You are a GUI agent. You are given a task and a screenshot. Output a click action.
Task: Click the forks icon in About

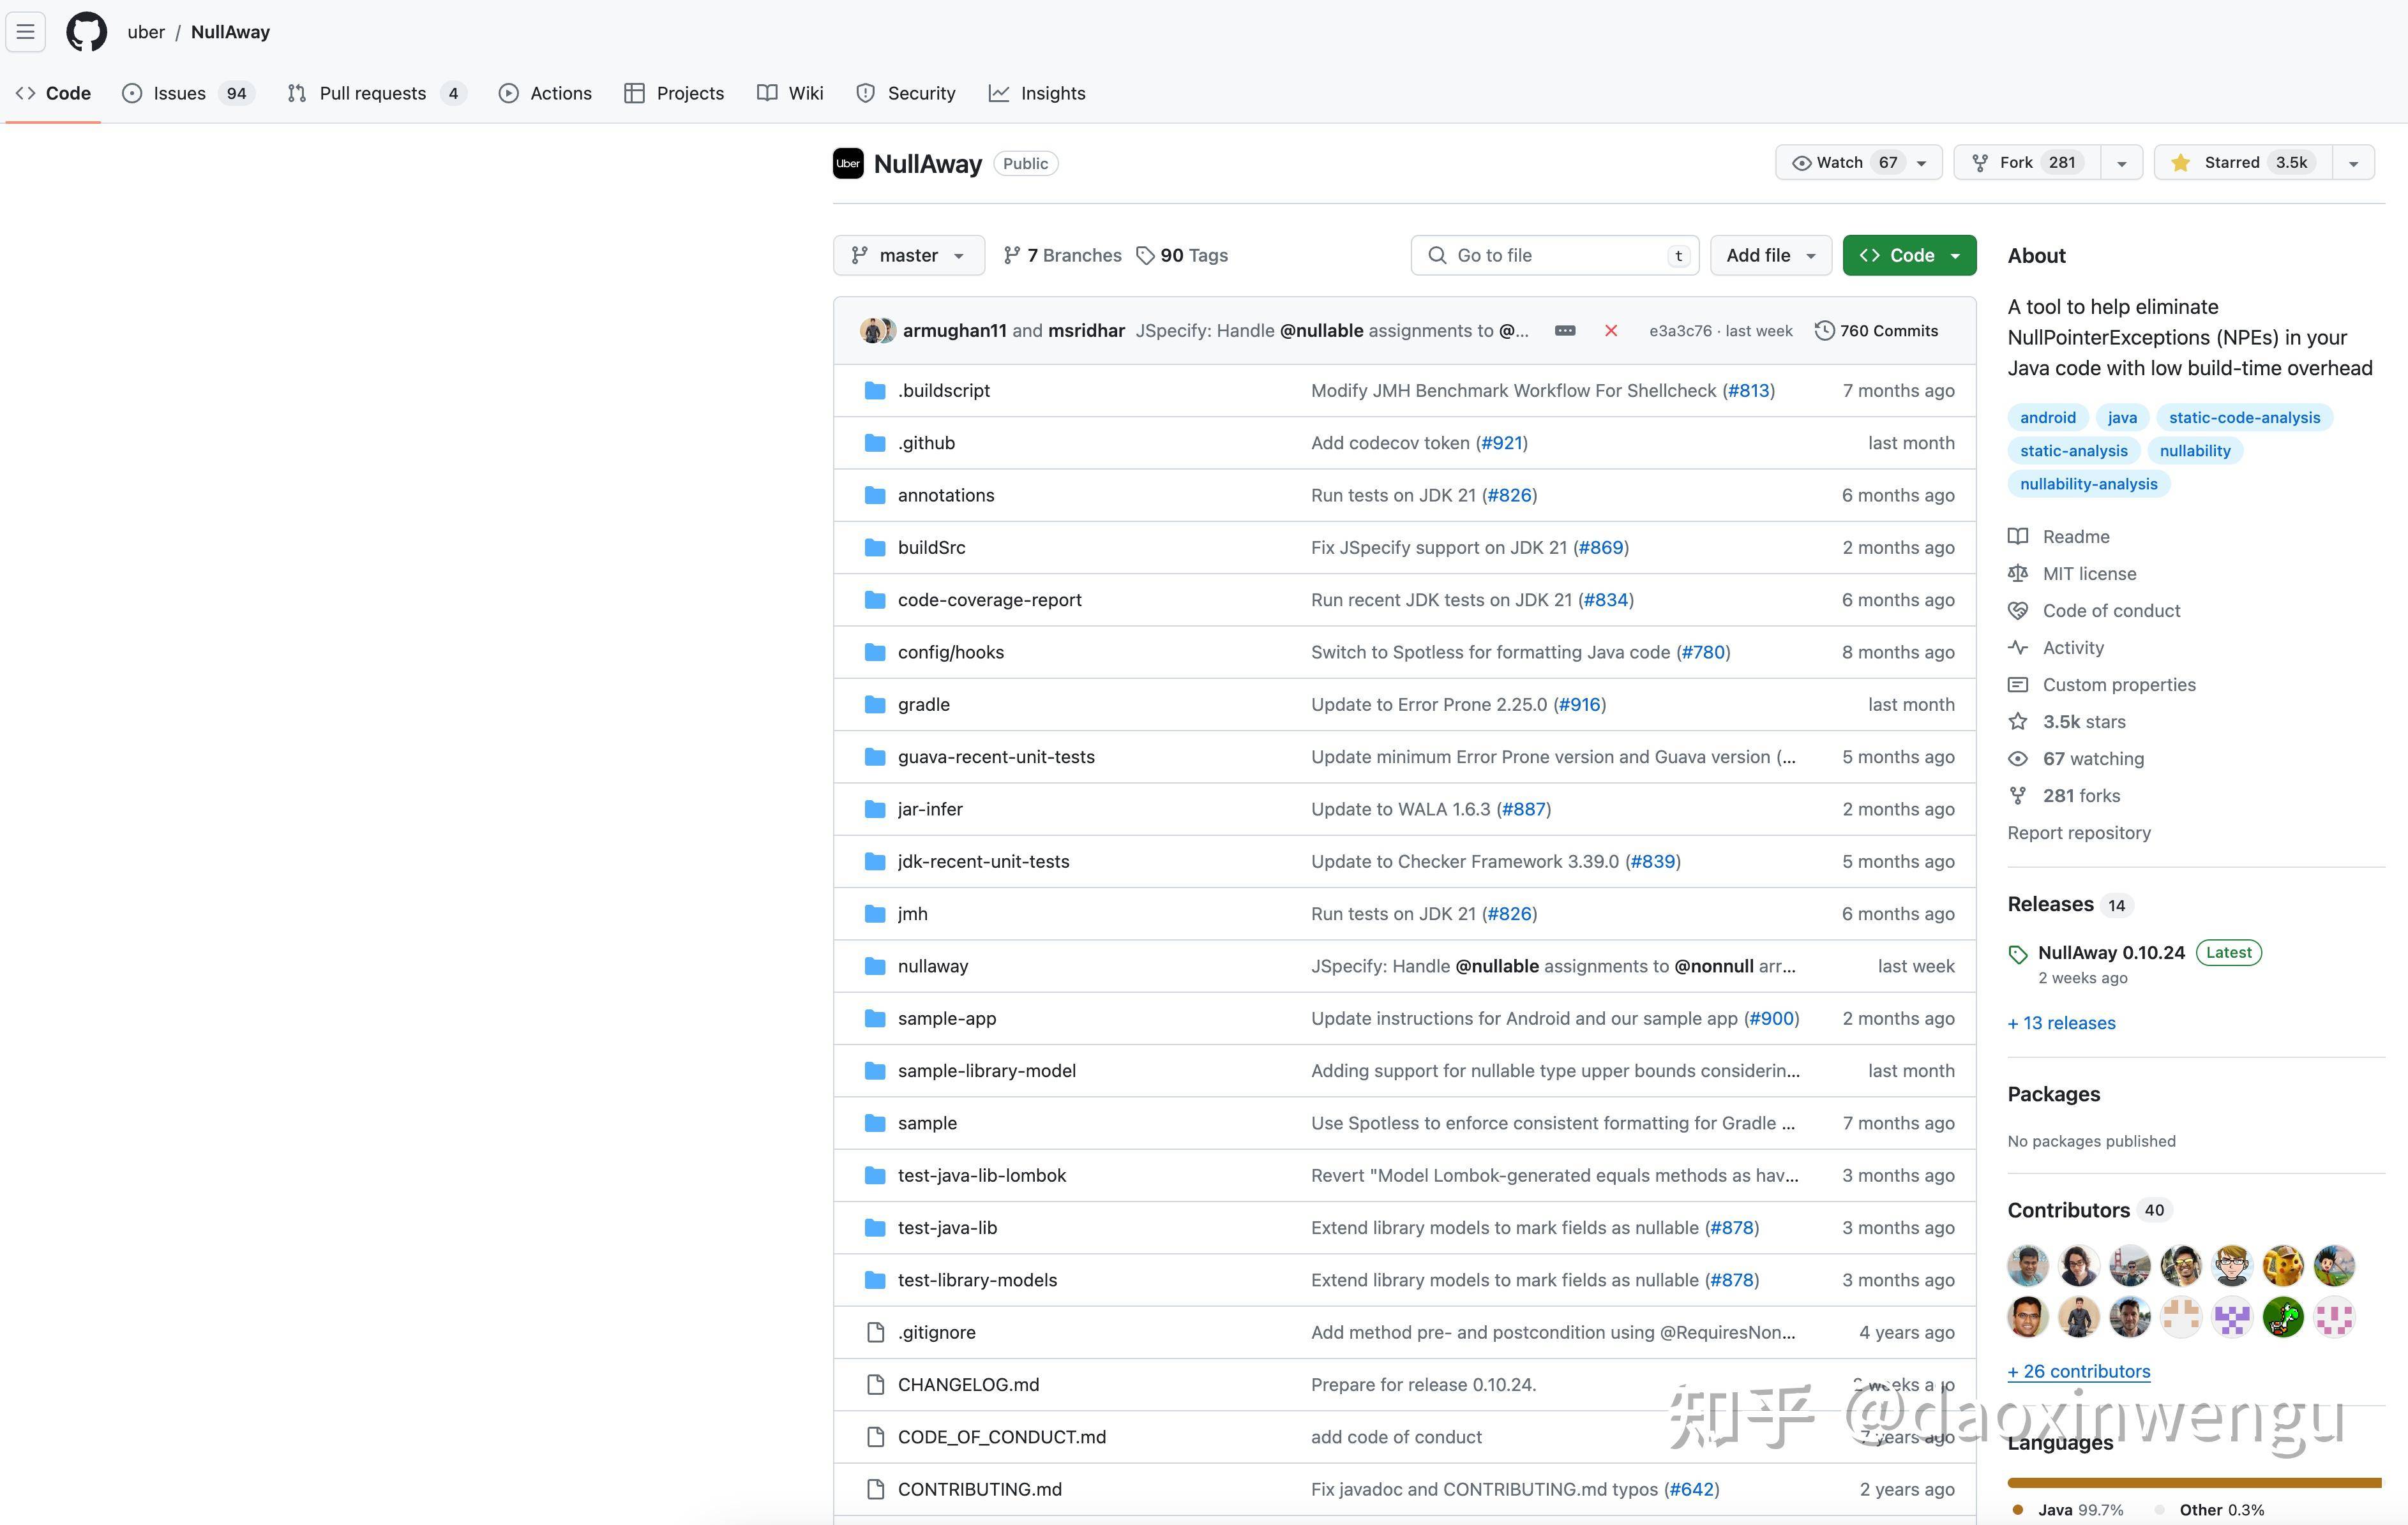tap(2018, 796)
